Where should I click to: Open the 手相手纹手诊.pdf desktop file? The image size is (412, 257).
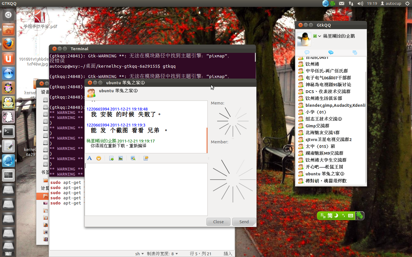click(40, 19)
